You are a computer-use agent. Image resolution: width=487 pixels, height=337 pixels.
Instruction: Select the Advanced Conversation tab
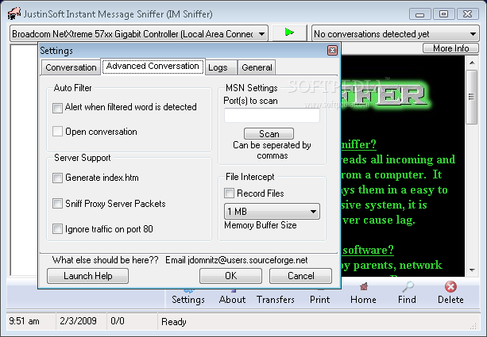(153, 66)
